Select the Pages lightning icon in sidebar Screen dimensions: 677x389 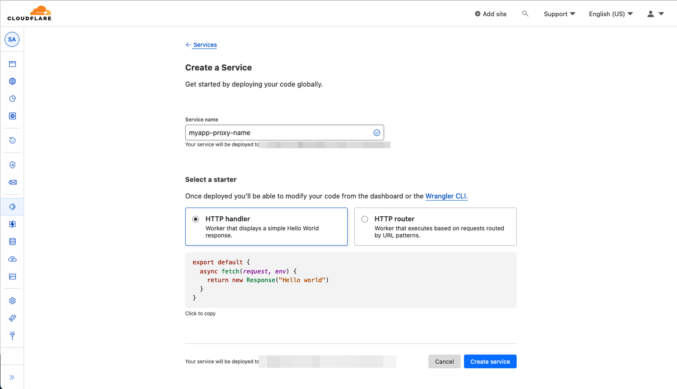(12, 224)
